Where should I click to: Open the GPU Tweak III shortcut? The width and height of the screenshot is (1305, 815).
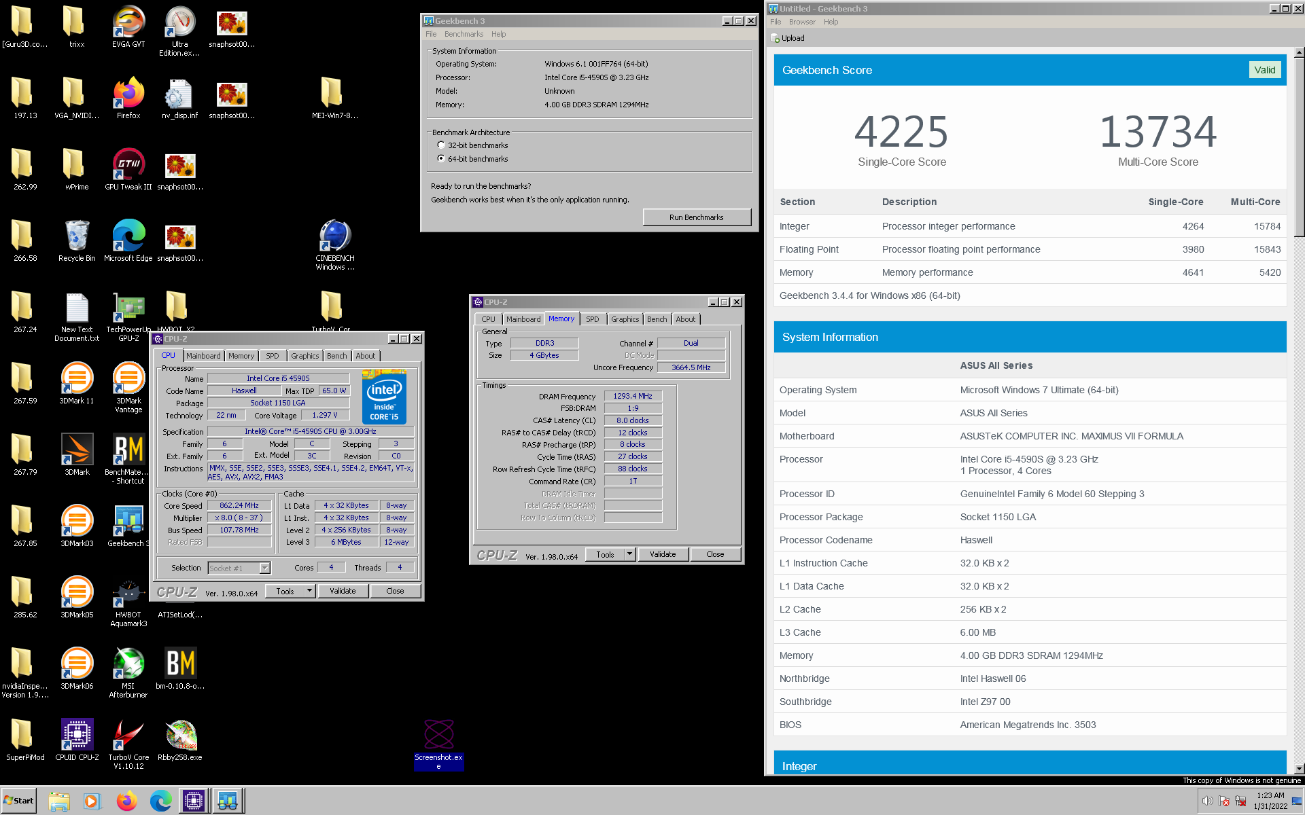(128, 170)
